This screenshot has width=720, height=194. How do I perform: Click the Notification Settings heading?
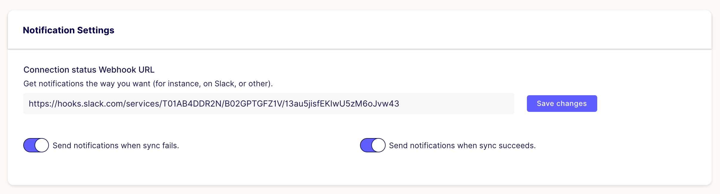[69, 30]
